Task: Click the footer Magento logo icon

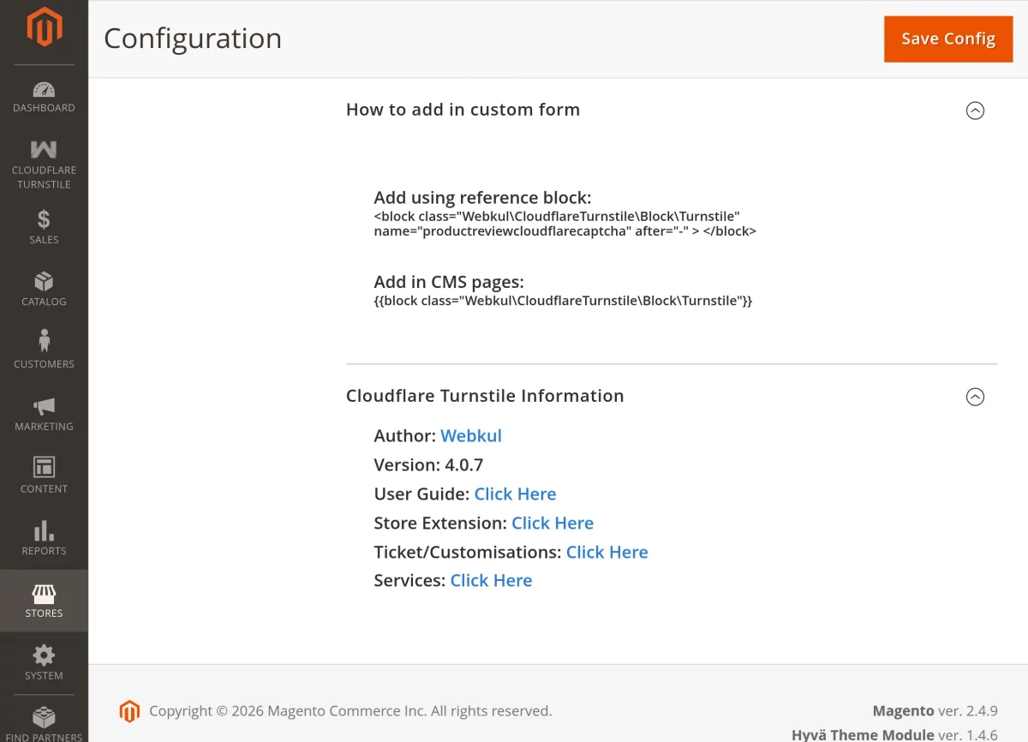Action: tap(129, 711)
